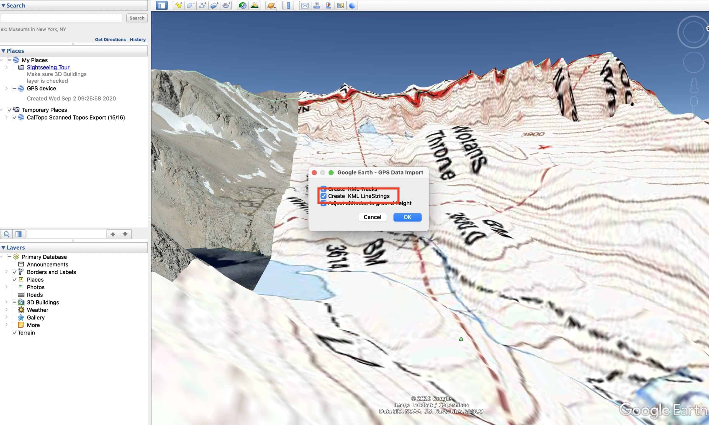709x425 pixels.
Task: Toggle Borders and Labels layer checkbox
Action: pos(14,272)
